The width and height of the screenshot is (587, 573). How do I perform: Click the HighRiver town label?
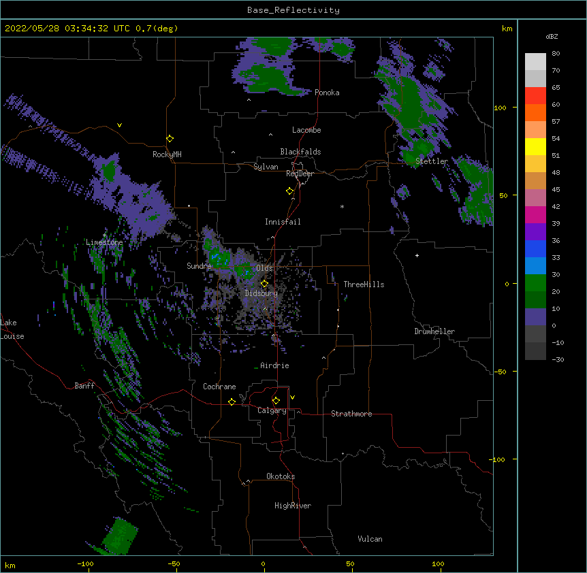tap(293, 506)
